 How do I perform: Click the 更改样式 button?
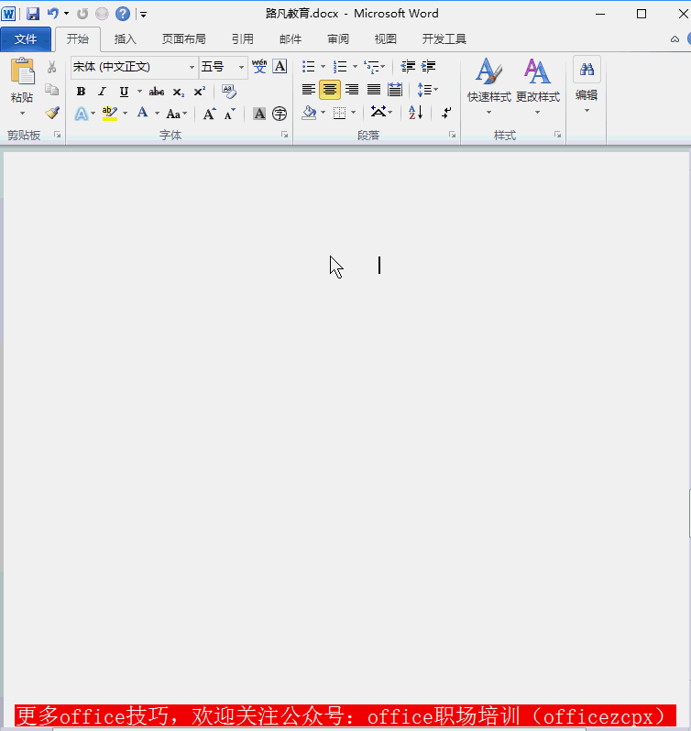pos(538,86)
